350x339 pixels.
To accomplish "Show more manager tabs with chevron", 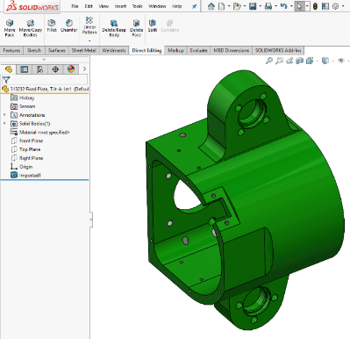I will point(84,69).
